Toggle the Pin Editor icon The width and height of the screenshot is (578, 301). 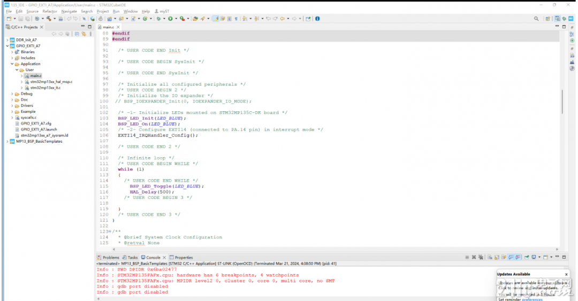308,18
